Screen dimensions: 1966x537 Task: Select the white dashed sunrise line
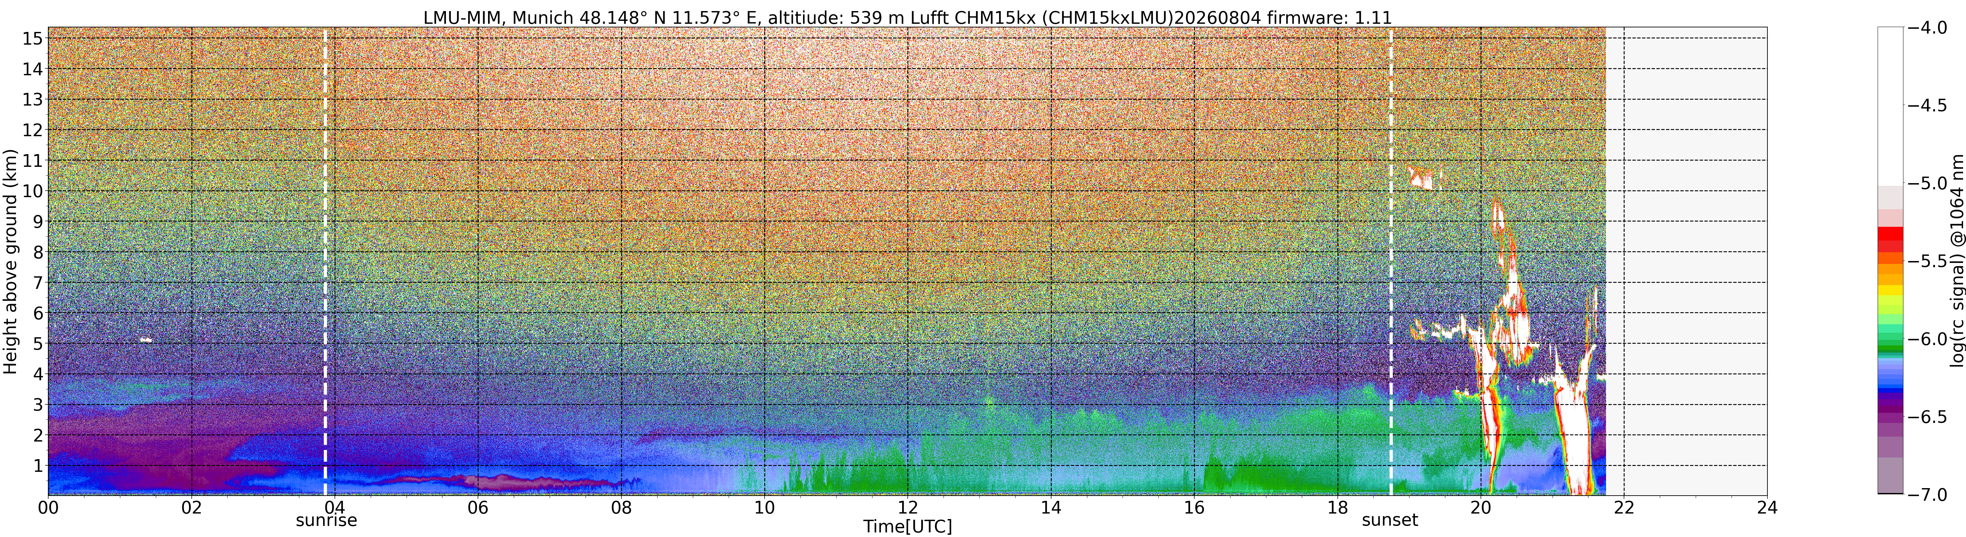pyautogui.click(x=325, y=262)
